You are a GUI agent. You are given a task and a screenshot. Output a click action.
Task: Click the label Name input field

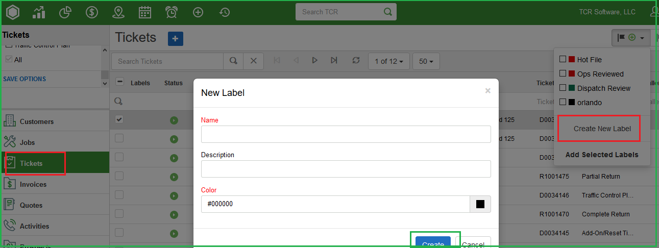tap(346, 134)
